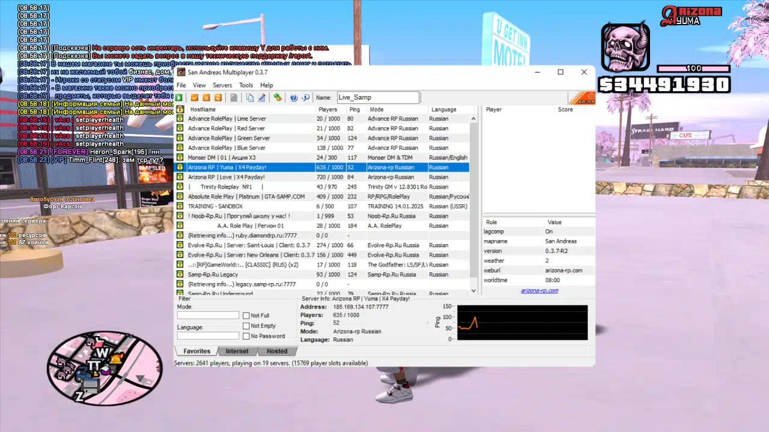Click the version rule row

coord(539,251)
